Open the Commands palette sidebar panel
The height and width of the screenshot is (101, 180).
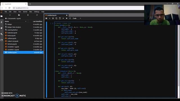[x=1, y=28]
